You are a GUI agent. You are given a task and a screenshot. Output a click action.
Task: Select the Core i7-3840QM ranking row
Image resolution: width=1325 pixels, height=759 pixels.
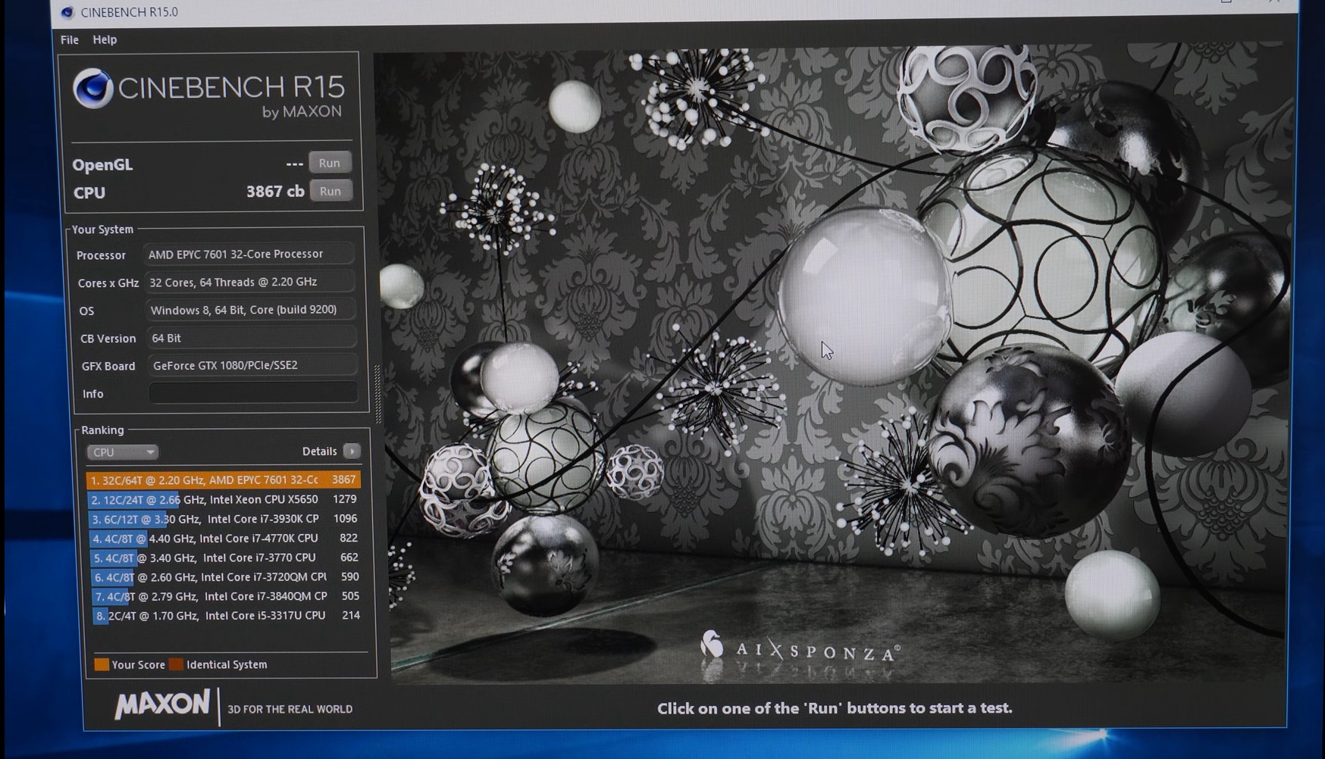227,596
